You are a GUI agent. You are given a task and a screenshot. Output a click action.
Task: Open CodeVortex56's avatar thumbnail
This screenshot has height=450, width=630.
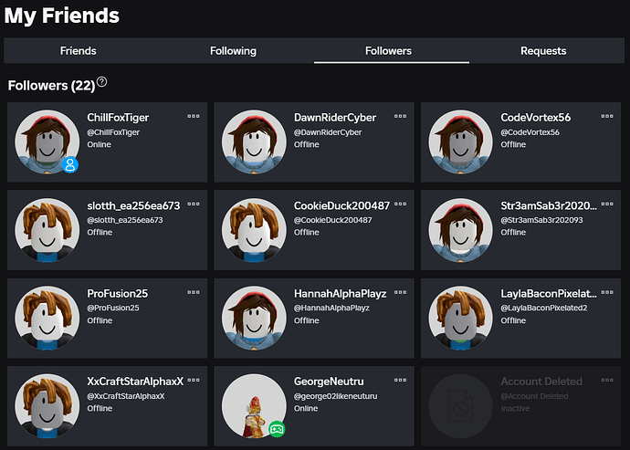tap(460, 141)
